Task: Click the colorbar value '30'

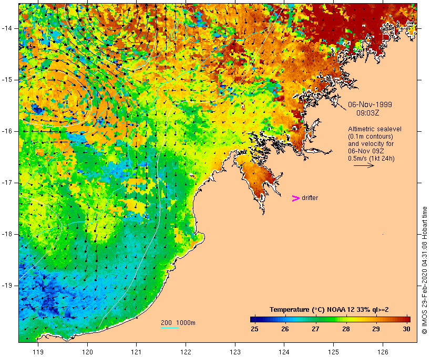Action: 406,329
